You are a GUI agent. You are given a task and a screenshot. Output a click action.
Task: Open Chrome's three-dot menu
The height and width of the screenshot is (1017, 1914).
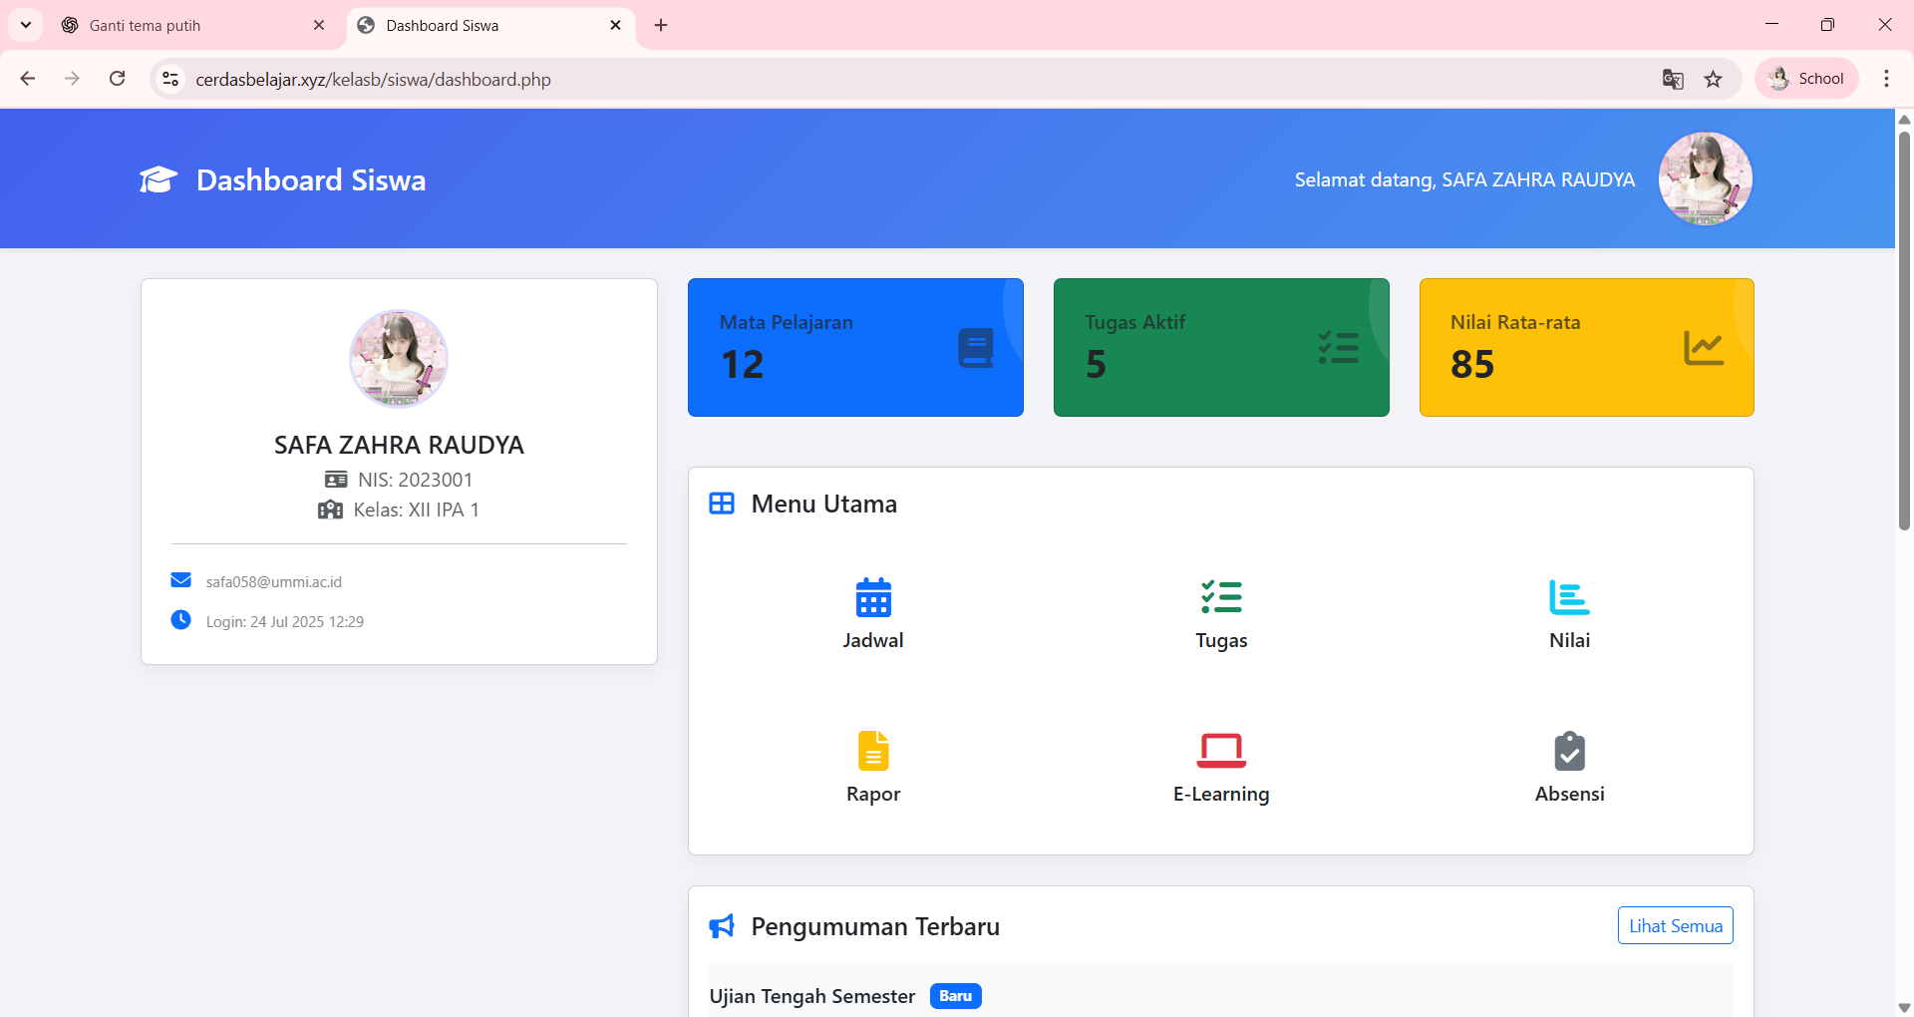click(x=1886, y=79)
